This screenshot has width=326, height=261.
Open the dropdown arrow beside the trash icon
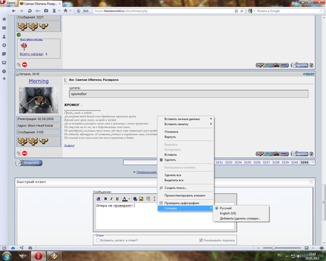pyautogui.click(x=59, y=11)
